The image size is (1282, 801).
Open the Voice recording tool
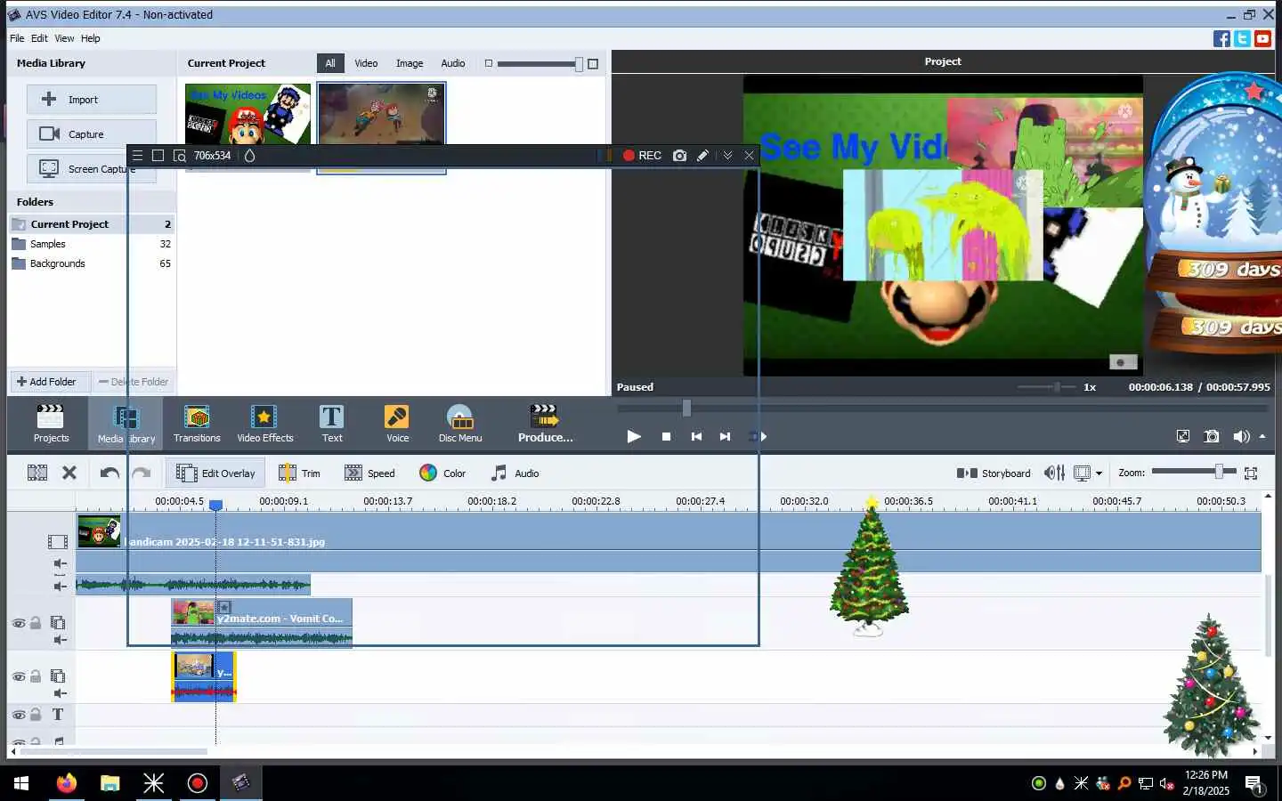pyautogui.click(x=397, y=424)
